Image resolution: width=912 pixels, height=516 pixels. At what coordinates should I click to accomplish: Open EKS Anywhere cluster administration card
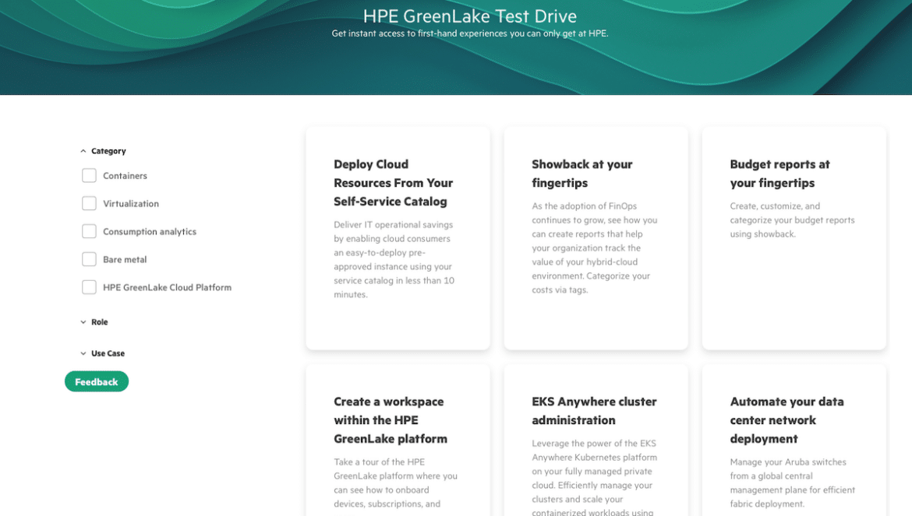coord(596,440)
